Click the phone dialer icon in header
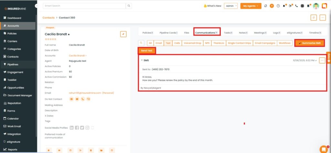This screenshot has width=331, height=153. coord(296,6)
